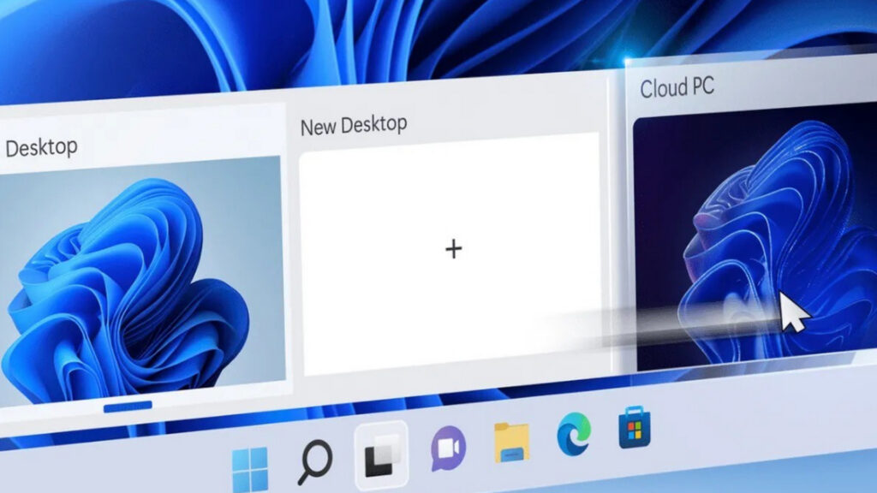Launch Microsoft Edge from taskbar
Viewport: 877px width, 493px height.
[x=574, y=434]
